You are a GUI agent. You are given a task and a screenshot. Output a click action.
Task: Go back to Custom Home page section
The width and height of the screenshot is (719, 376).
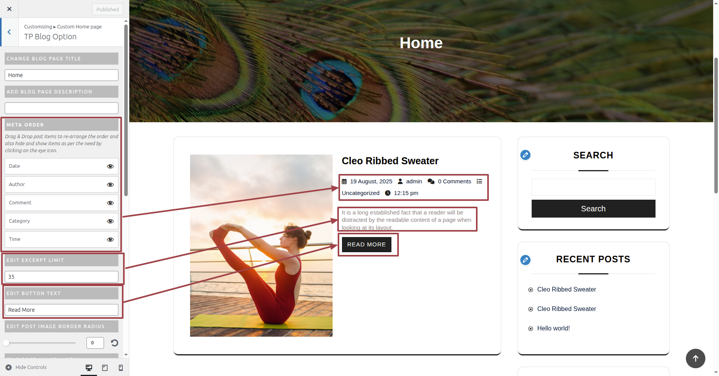(x=9, y=32)
